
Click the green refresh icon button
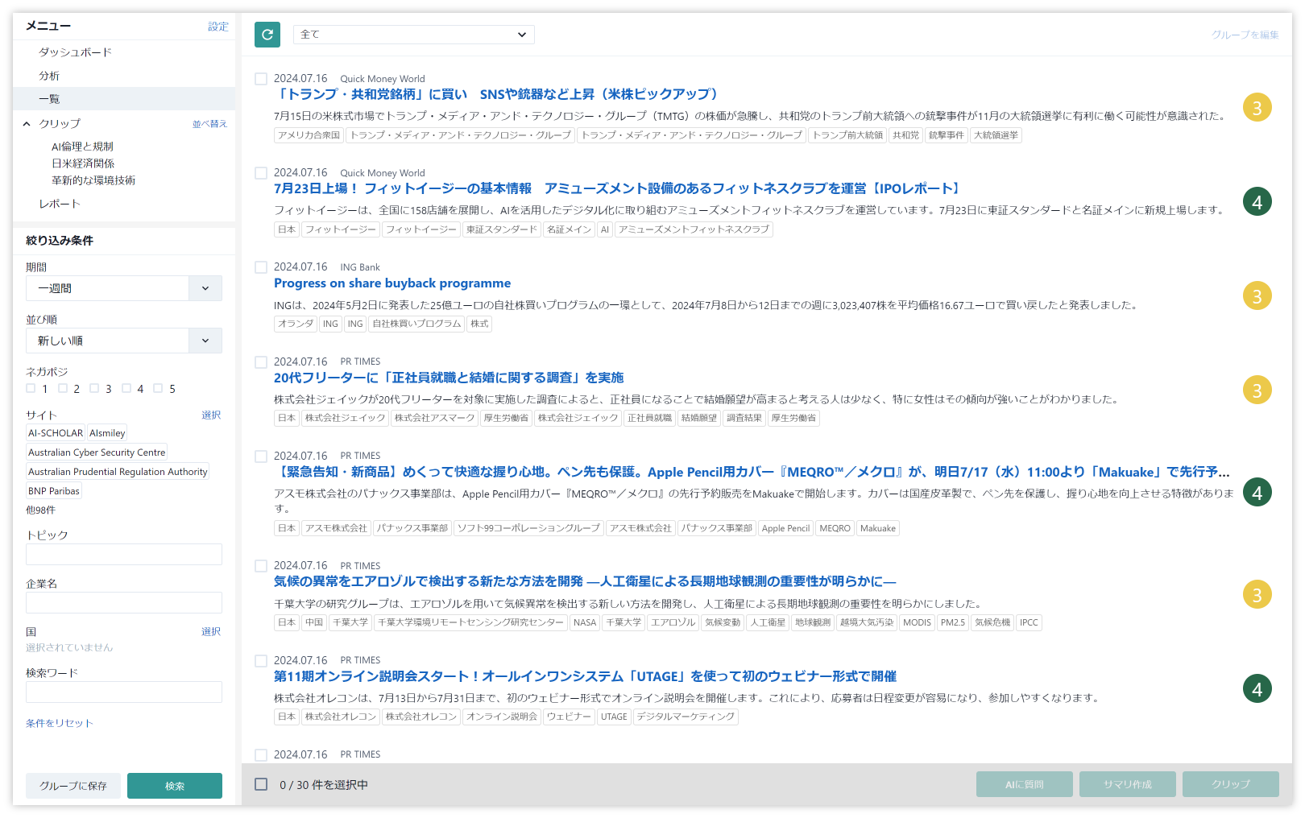point(267,35)
